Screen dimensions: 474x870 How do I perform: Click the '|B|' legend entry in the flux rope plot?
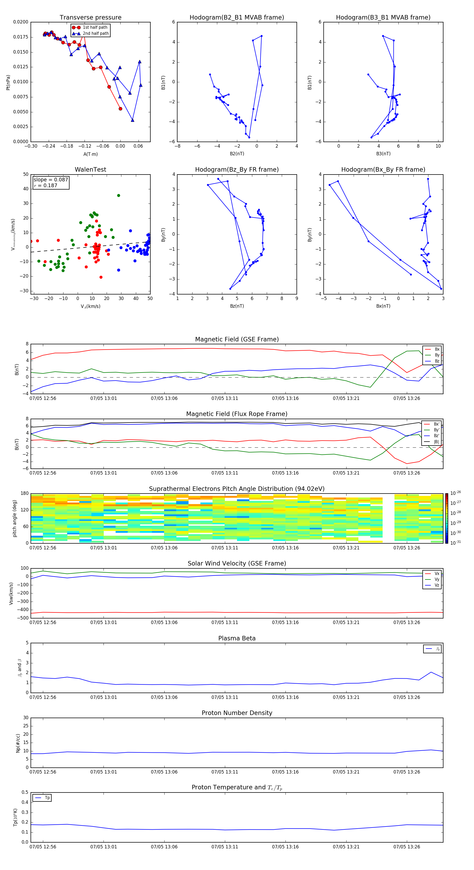tap(432, 442)
